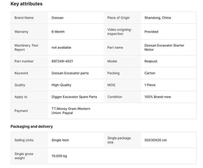
Task: Click the Key attributes heading
Action: [x=26, y=4]
